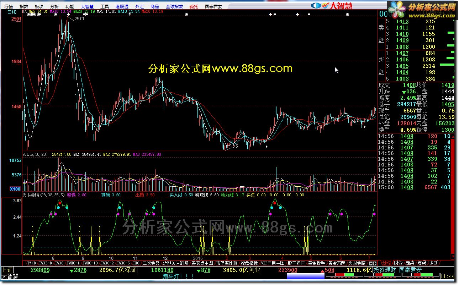
Task: Click the 日线 period label
Action: coord(12,12)
